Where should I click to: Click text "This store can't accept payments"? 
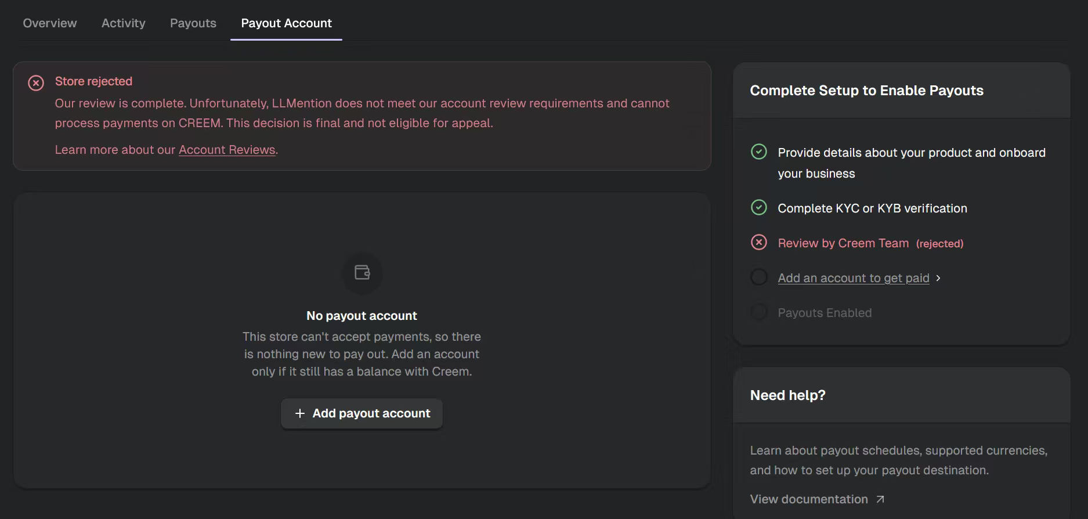(x=337, y=337)
